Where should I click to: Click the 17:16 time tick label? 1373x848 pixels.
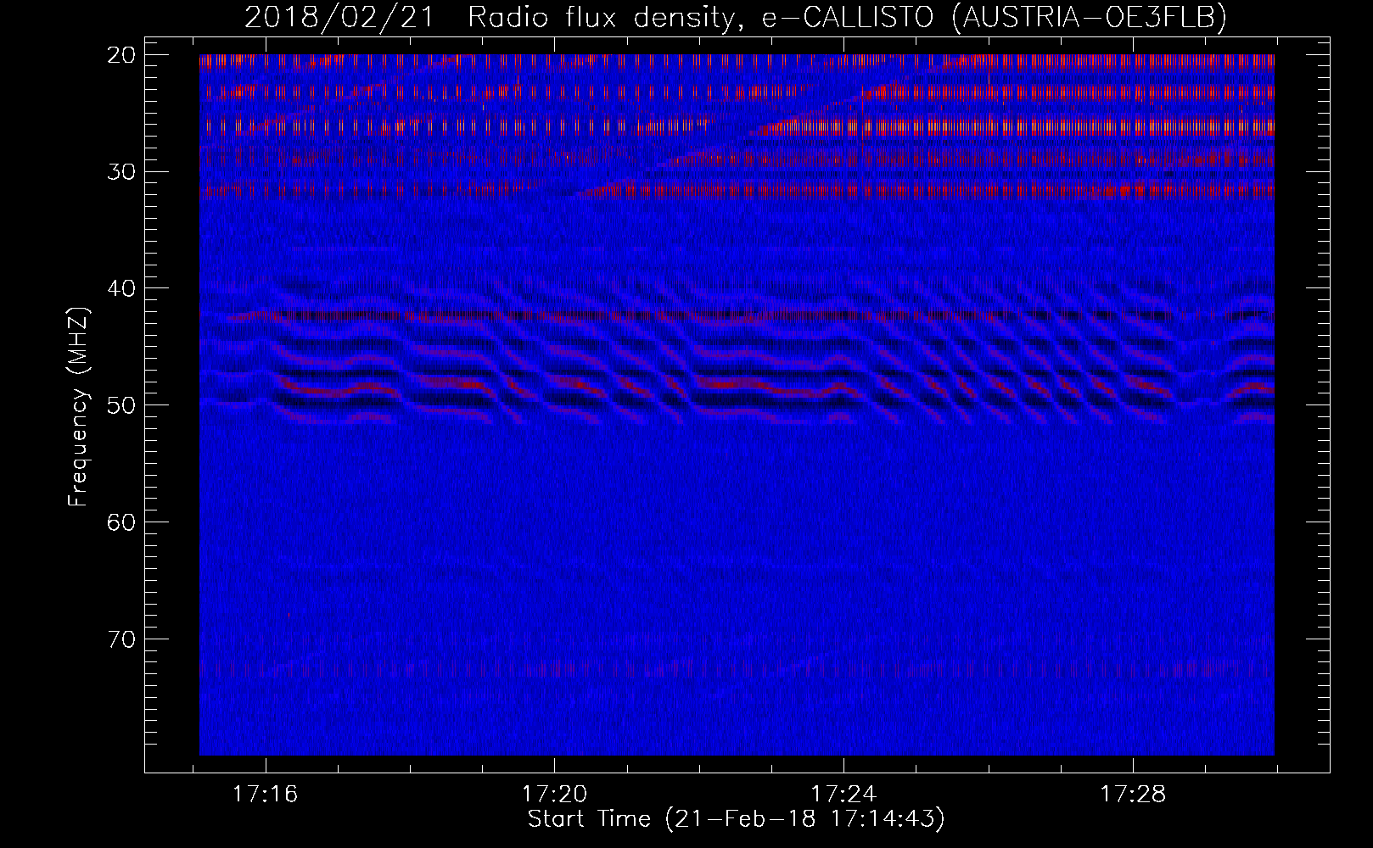pos(266,795)
